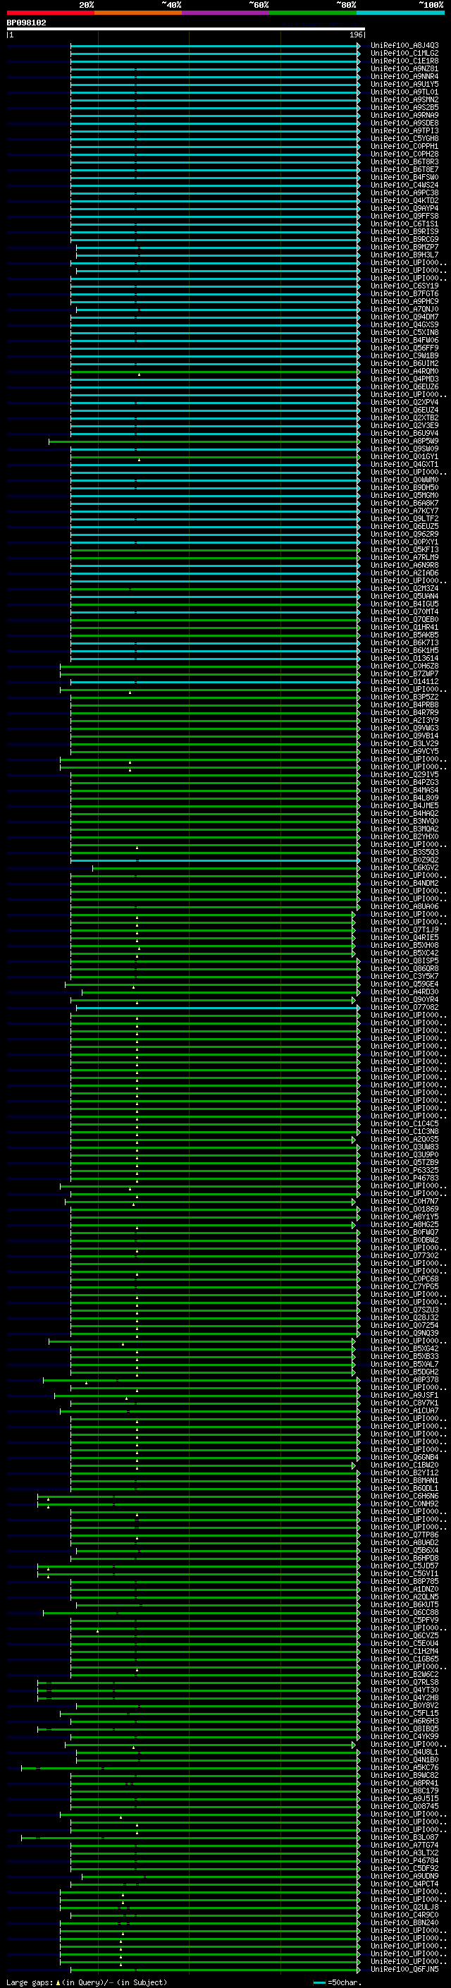The height and width of the screenshot is (1988, 451).
Task: Click label UniRef100_A9S2B5
Action: (x=404, y=107)
